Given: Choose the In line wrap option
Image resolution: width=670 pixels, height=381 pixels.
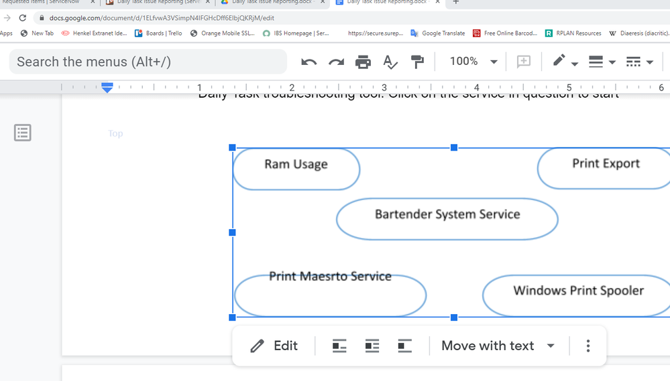Looking at the screenshot, I should tap(339, 346).
